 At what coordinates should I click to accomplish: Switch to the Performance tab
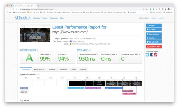coord(39,69)
